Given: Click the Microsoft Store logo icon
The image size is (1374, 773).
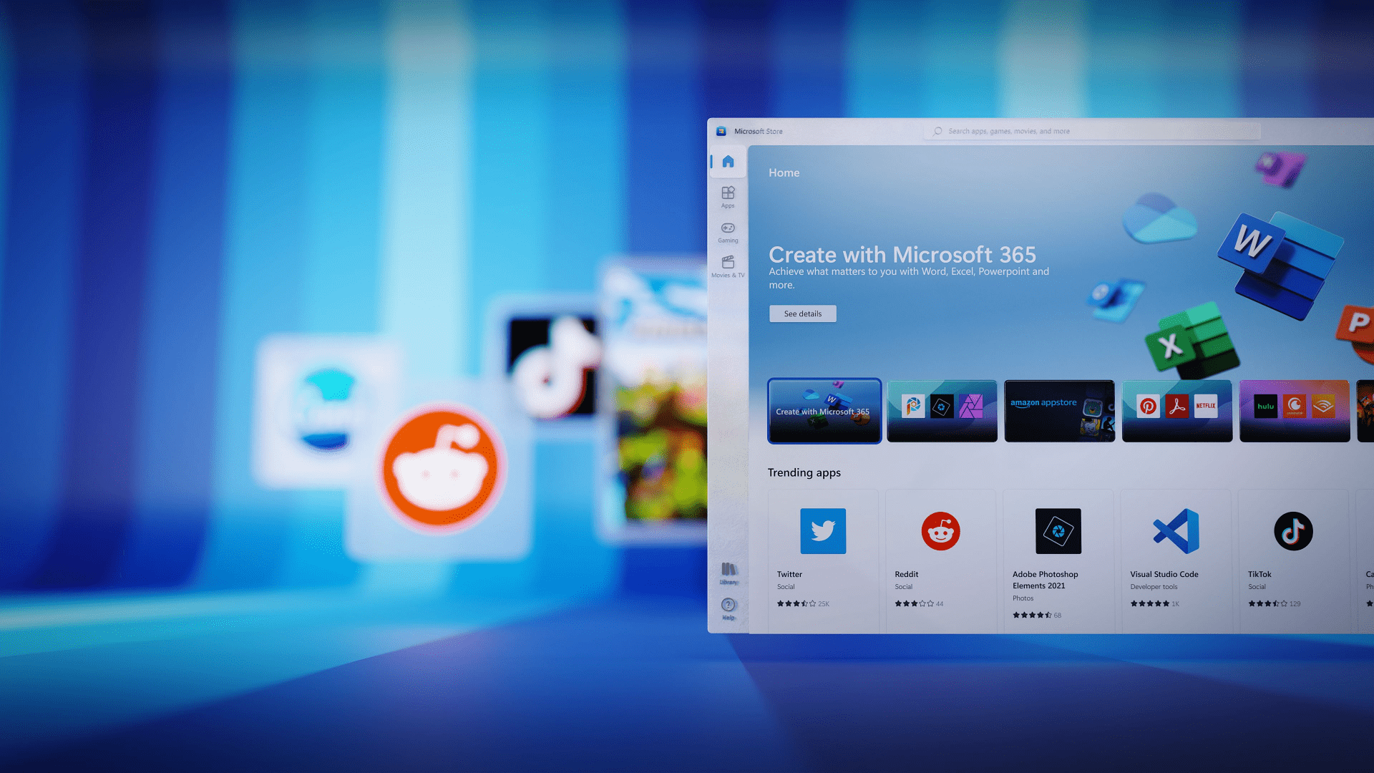Looking at the screenshot, I should pos(721,131).
